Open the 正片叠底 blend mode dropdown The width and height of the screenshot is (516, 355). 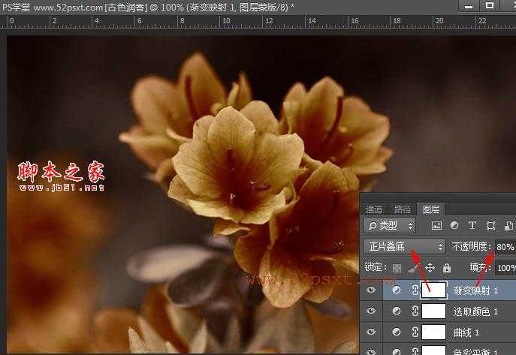click(404, 246)
